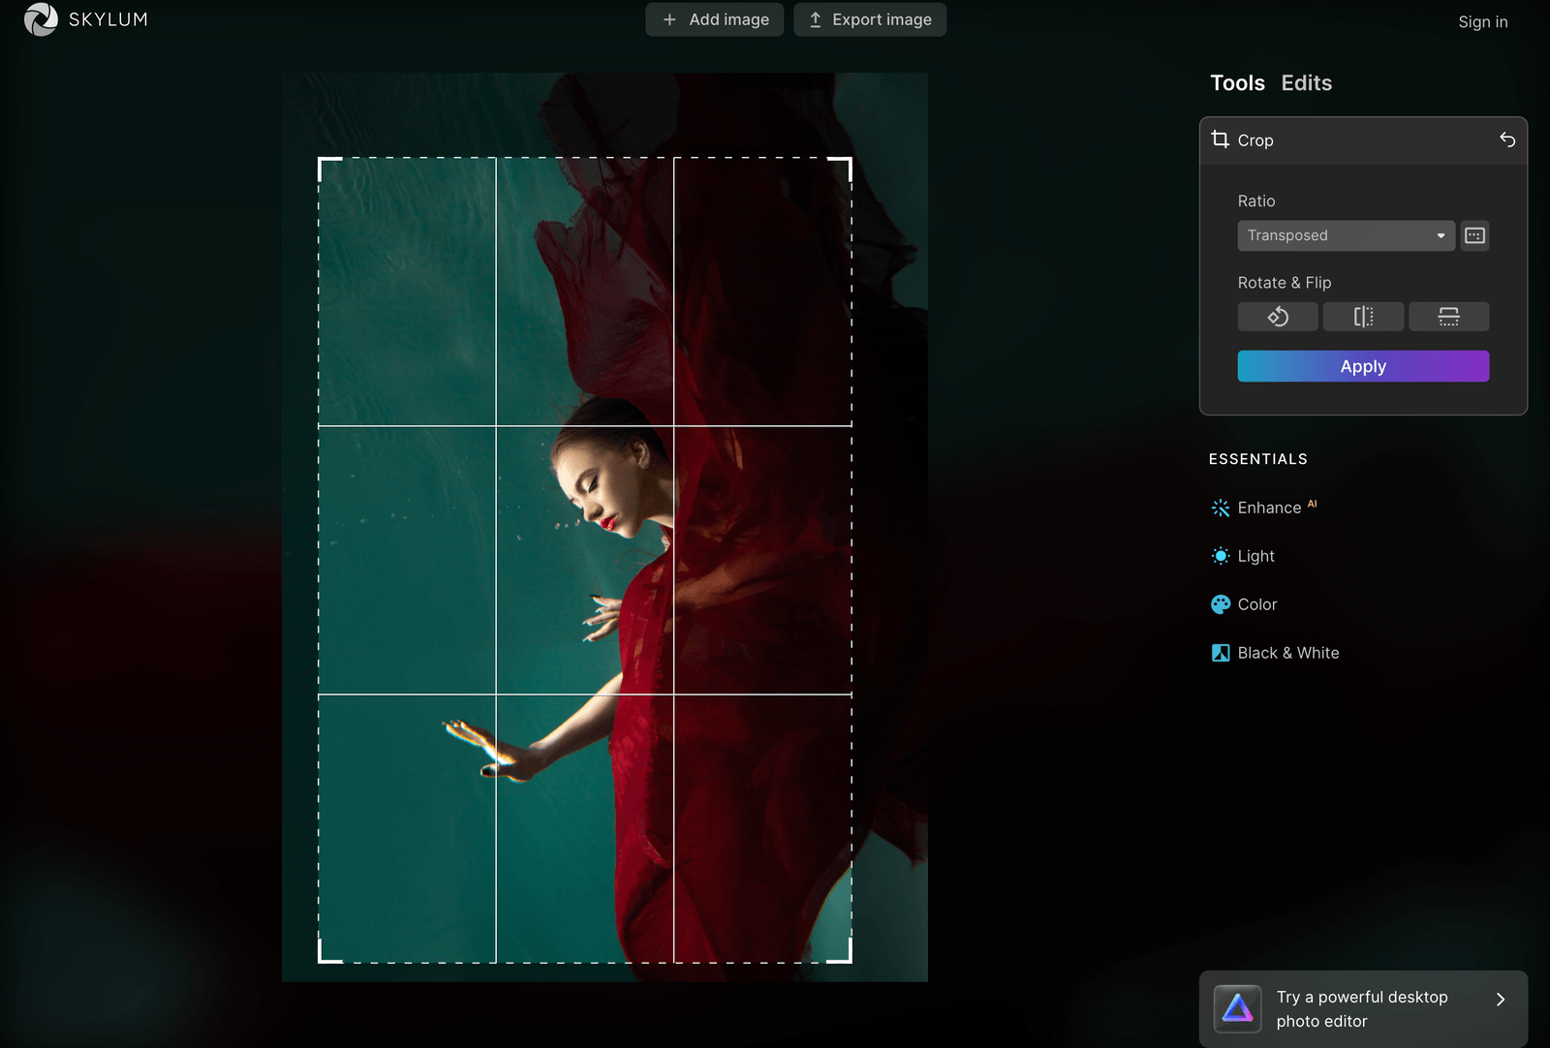The height and width of the screenshot is (1048, 1550).
Task: Flip the image horizontally
Action: coord(1363,316)
